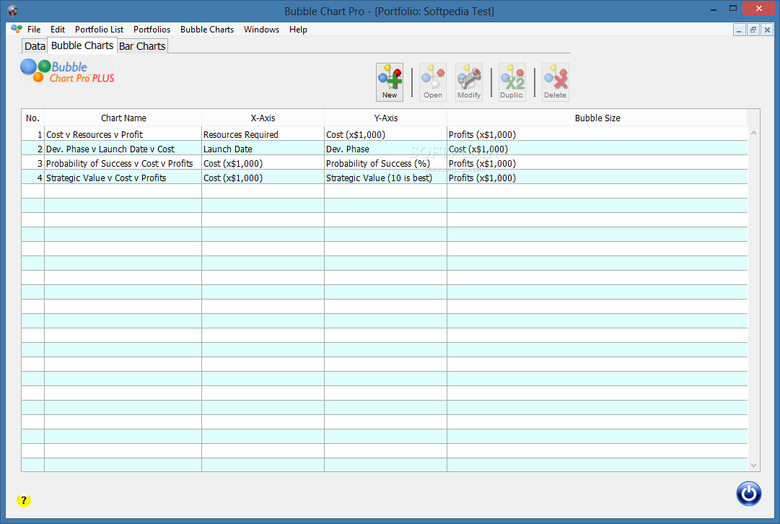Select 'Probability of Success v Cost v Profits'
The width and height of the screenshot is (780, 524).
coord(123,163)
